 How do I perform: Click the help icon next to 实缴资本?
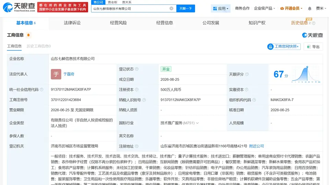coord(246,89)
